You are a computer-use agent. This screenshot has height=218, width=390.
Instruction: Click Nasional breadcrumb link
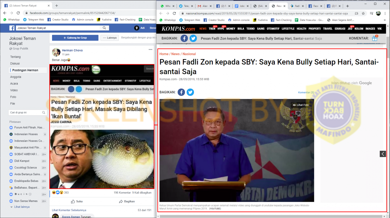[189, 54]
